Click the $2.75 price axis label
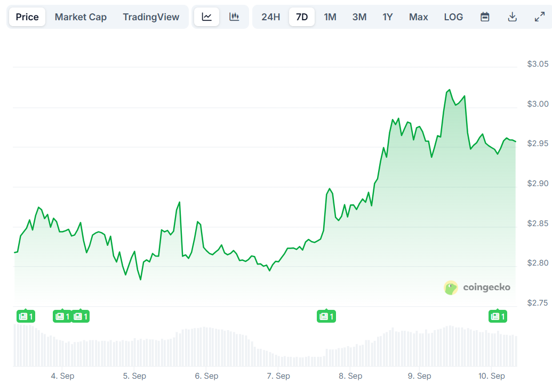552x384 pixels. (538, 303)
